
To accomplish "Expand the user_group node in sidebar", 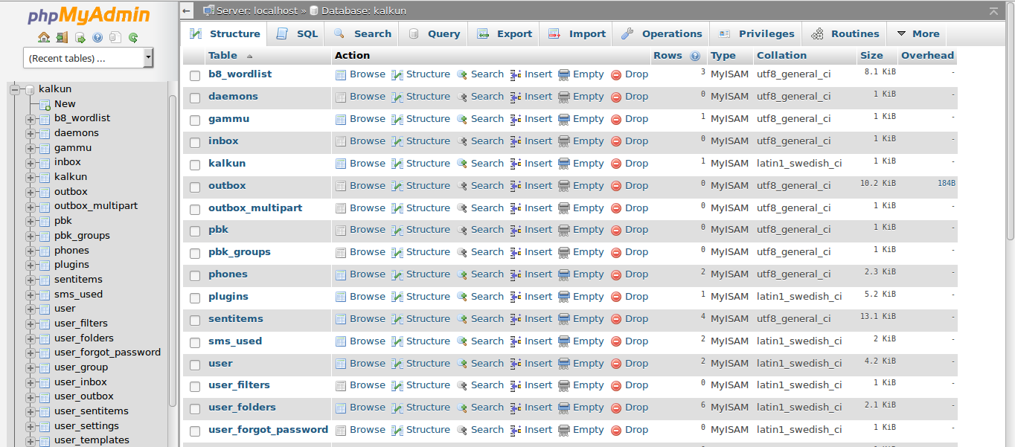I will click(31, 367).
